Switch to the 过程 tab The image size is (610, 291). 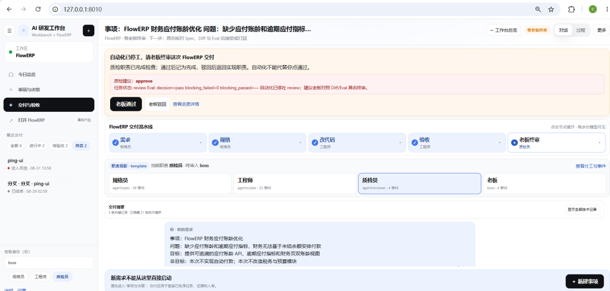(581, 30)
